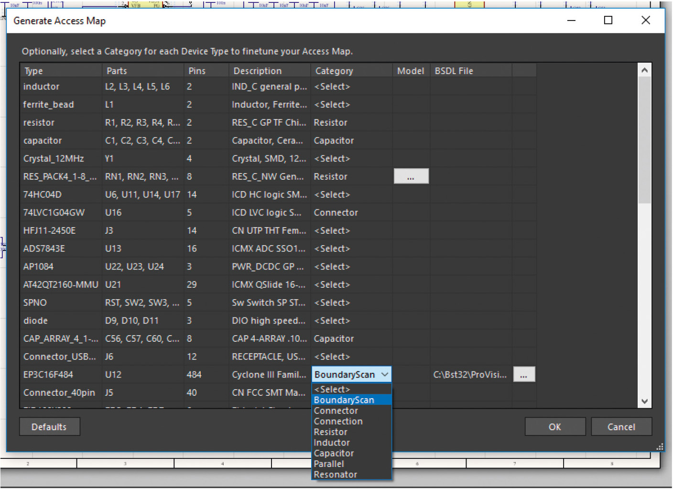Choose Resonator in the dropdown list
The height and width of the screenshot is (489, 673).
coord(336,475)
